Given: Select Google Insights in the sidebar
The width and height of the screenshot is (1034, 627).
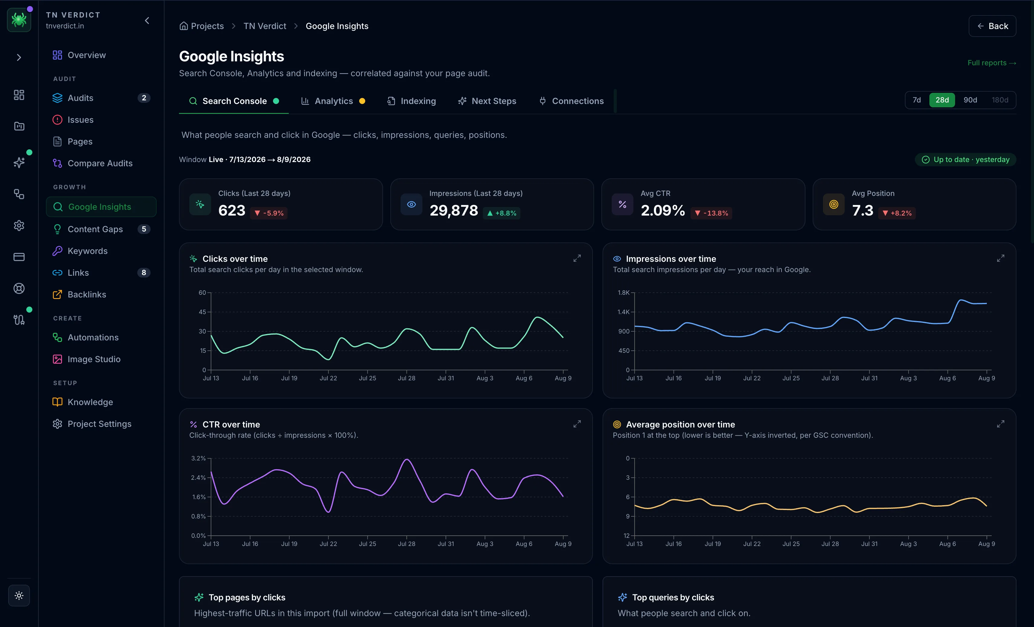Looking at the screenshot, I should [101, 207].
